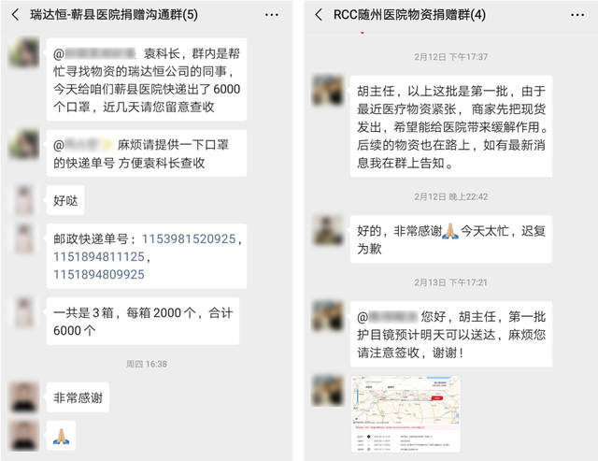Tap back arrow in RCC随州医院物资捐赠群 chat
The width and height of the screenshot is (598, 461).
[319, 15]
